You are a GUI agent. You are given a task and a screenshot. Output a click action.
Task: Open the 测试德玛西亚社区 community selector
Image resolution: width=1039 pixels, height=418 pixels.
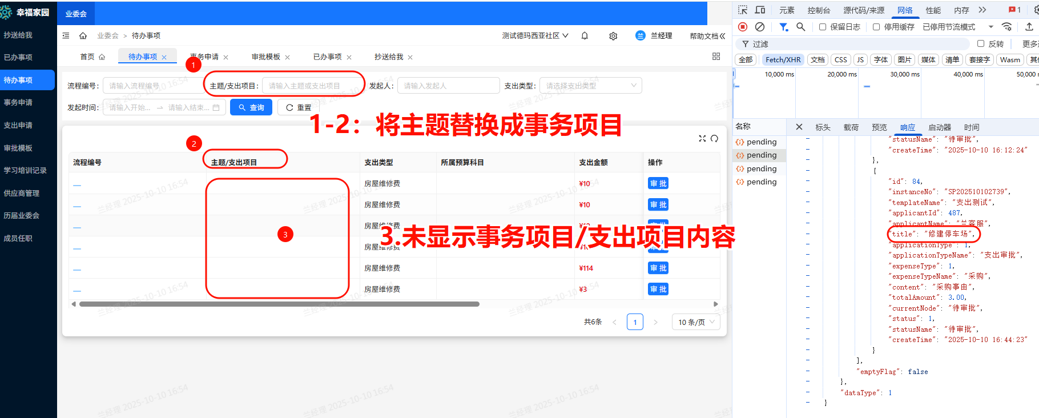coord(535,35)
